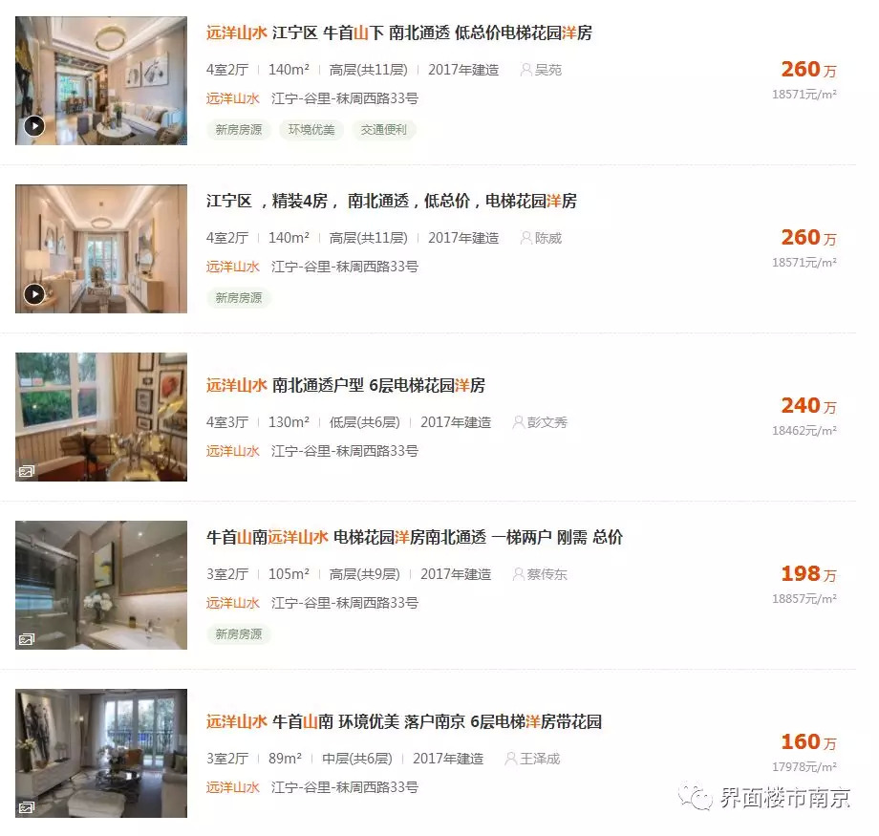Click agent icon next to 陈威
Image resolution: width=879 pixels, height=836 pixels.
(525, 238)
